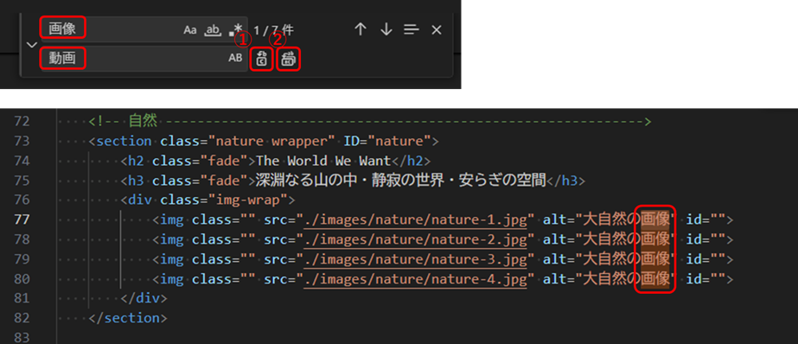Click the closing </div> tag on line 81

144,298
